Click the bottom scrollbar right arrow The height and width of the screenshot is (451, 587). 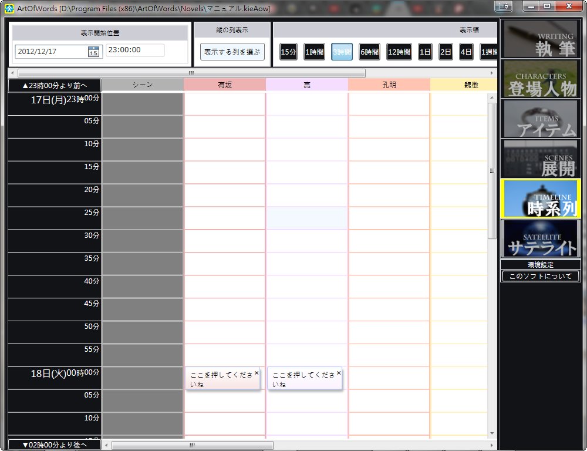tap(492, 445)
